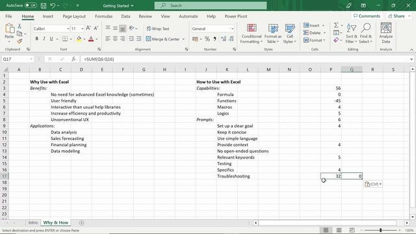
Task: Open the fill color highlight swatch
Action: pos(79,39)
